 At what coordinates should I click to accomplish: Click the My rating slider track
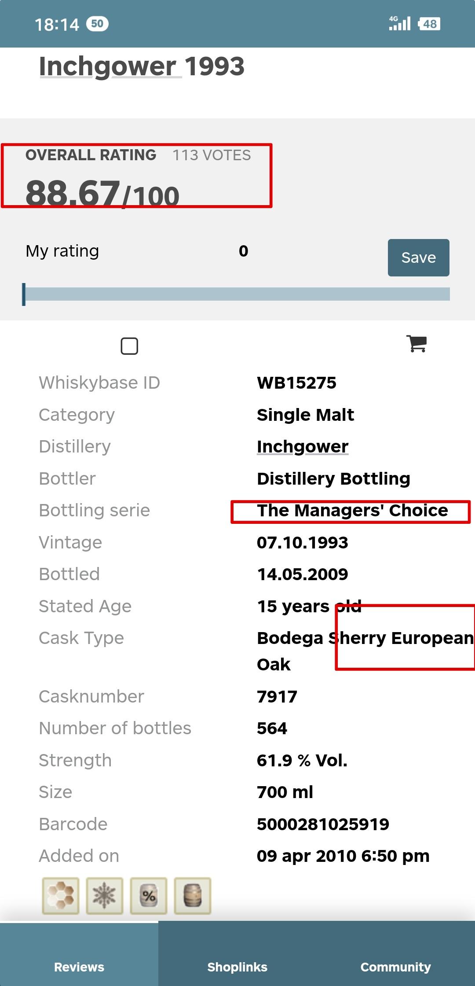237,294
